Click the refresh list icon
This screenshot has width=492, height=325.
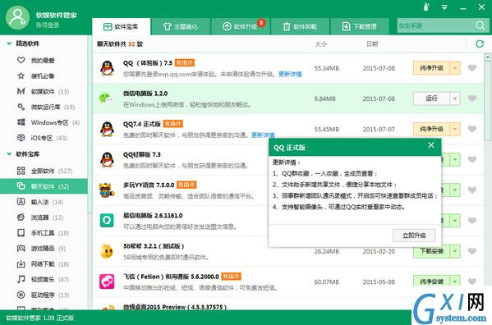(x=480, y=43)
